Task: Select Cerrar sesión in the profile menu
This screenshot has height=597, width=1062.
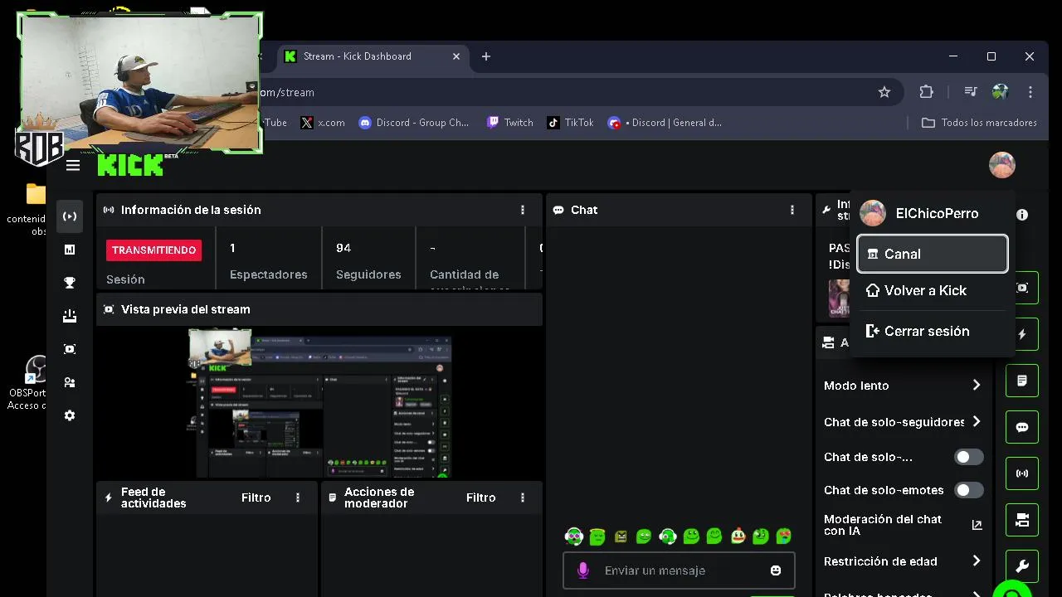Action: pos(933,331)
